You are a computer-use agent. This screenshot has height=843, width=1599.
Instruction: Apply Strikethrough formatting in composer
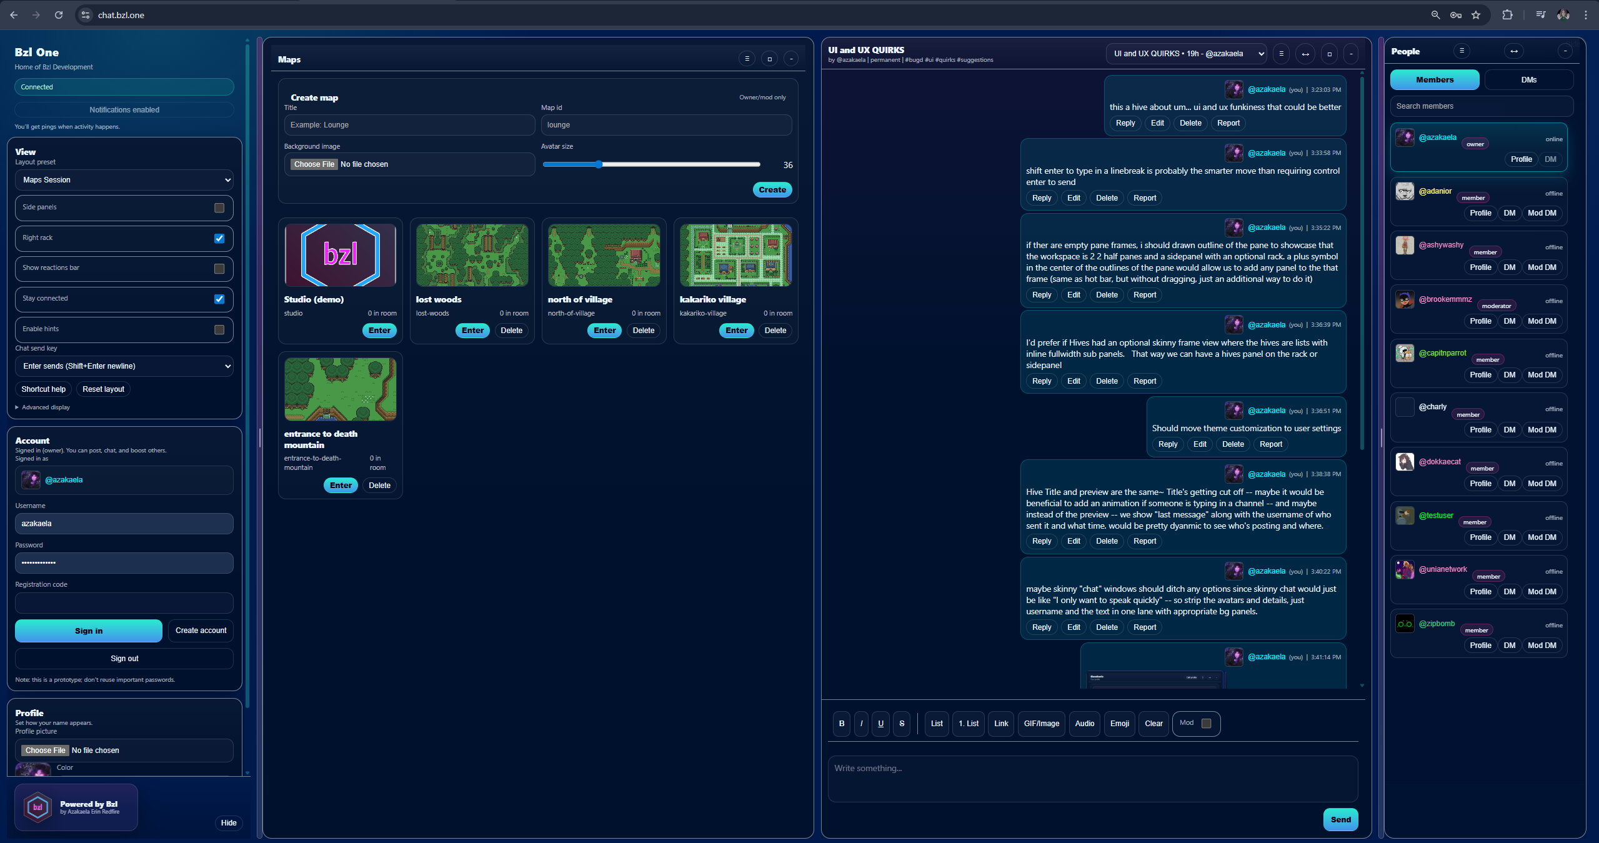(x=902, y=724)
